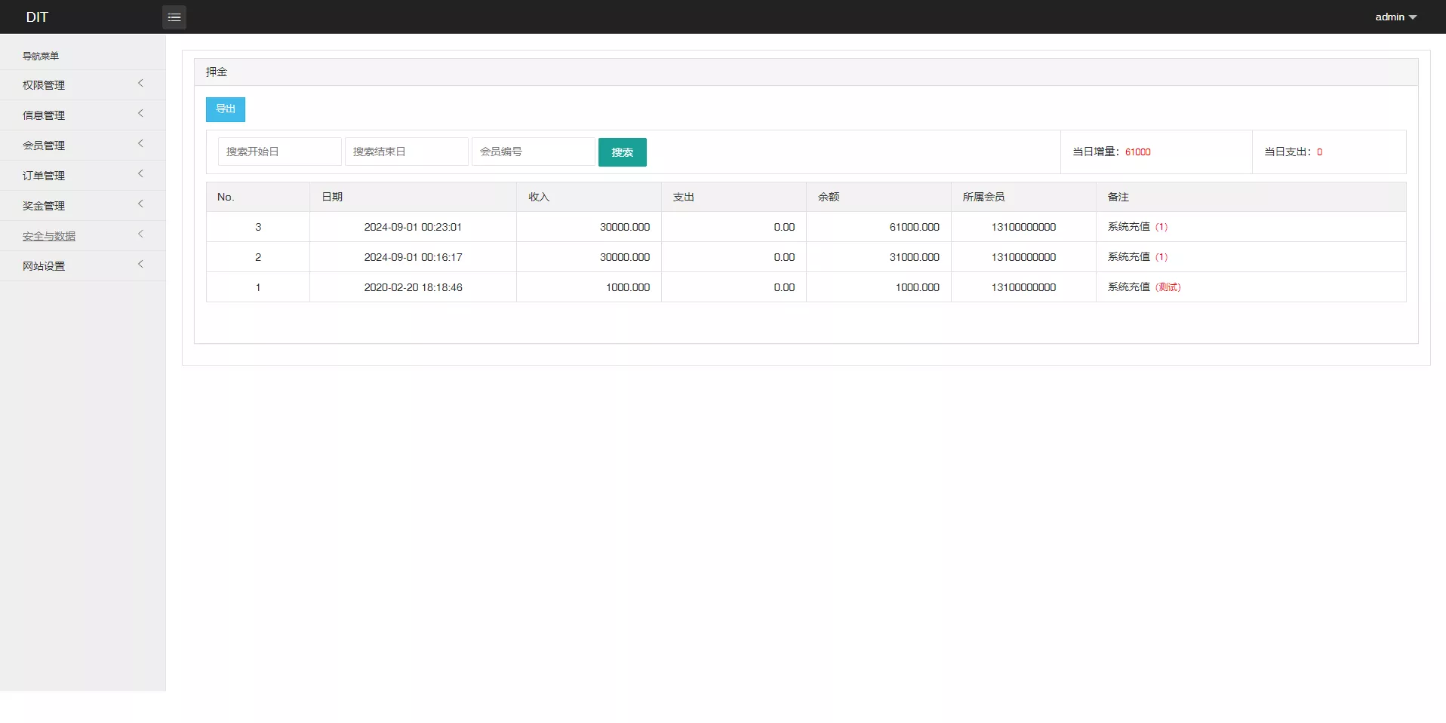1446x723 pixels.
Task: Click the 余额 column header
Action: coord(829,197)
